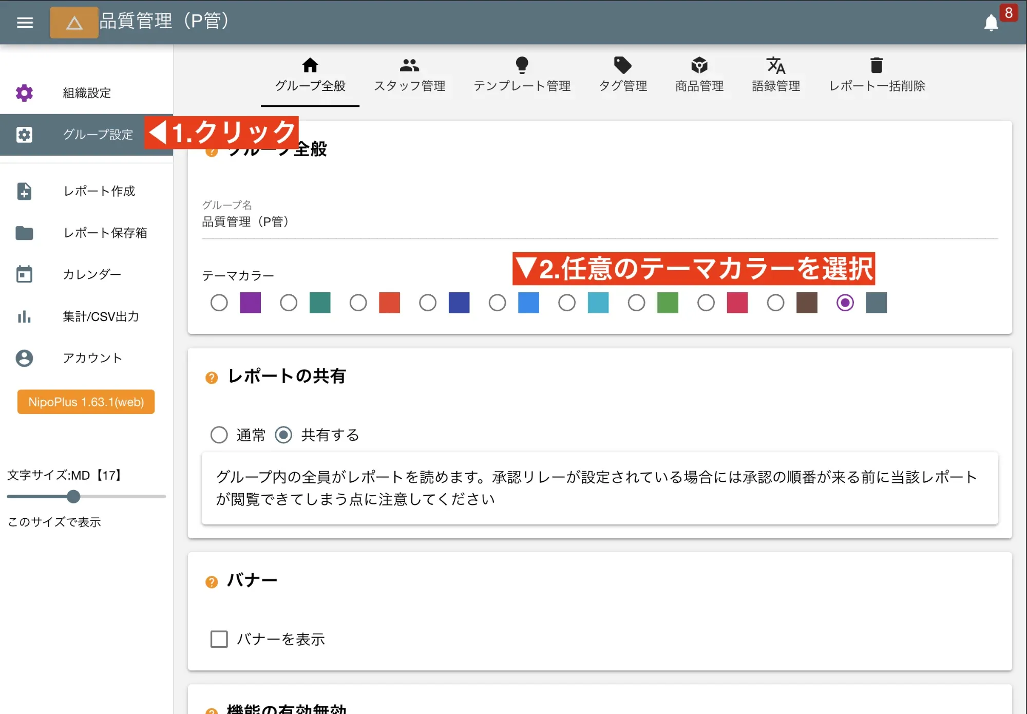Open レポート一括削除 with the trash icon
Screen dimensions: 1027x714
[877, 74]
